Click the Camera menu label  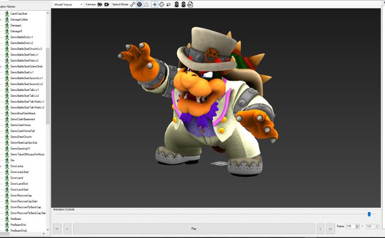tap(90, 5)
